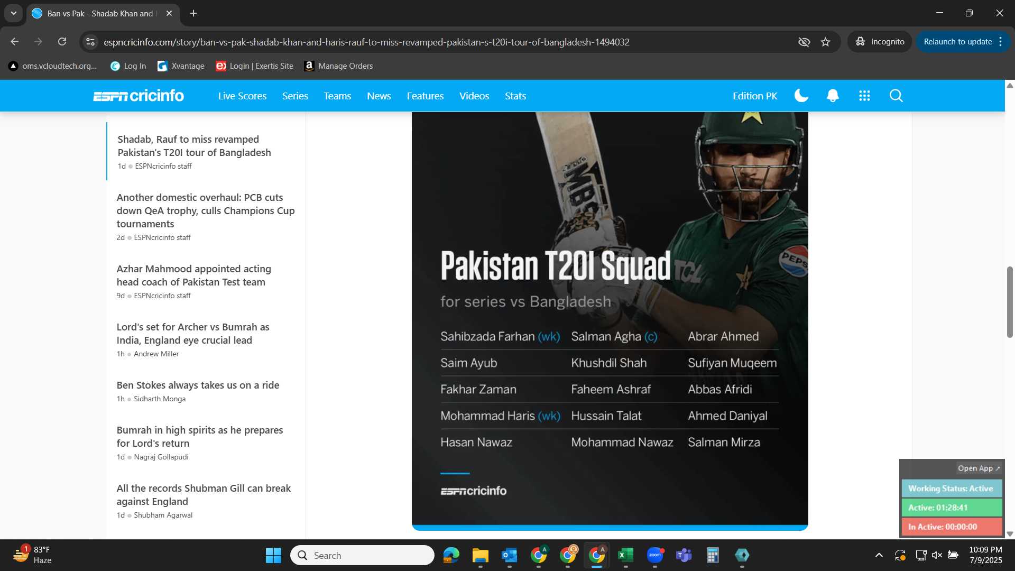The height and width of the screenshot is (571, 1015).
Task: Click the address bar URL field
Action: (x=366, y=42)
